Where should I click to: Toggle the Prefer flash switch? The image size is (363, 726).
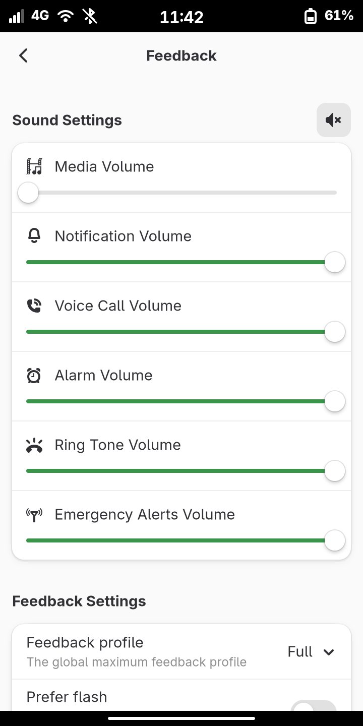314,706
